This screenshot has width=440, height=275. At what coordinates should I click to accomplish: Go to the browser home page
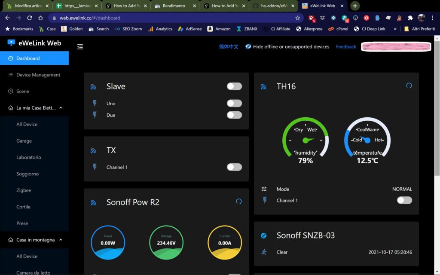[40, 18]
